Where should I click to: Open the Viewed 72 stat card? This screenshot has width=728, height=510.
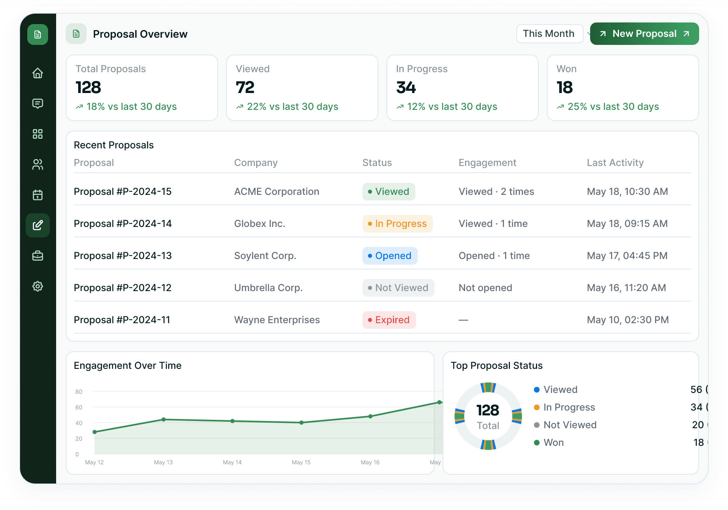tap(302, 88)
